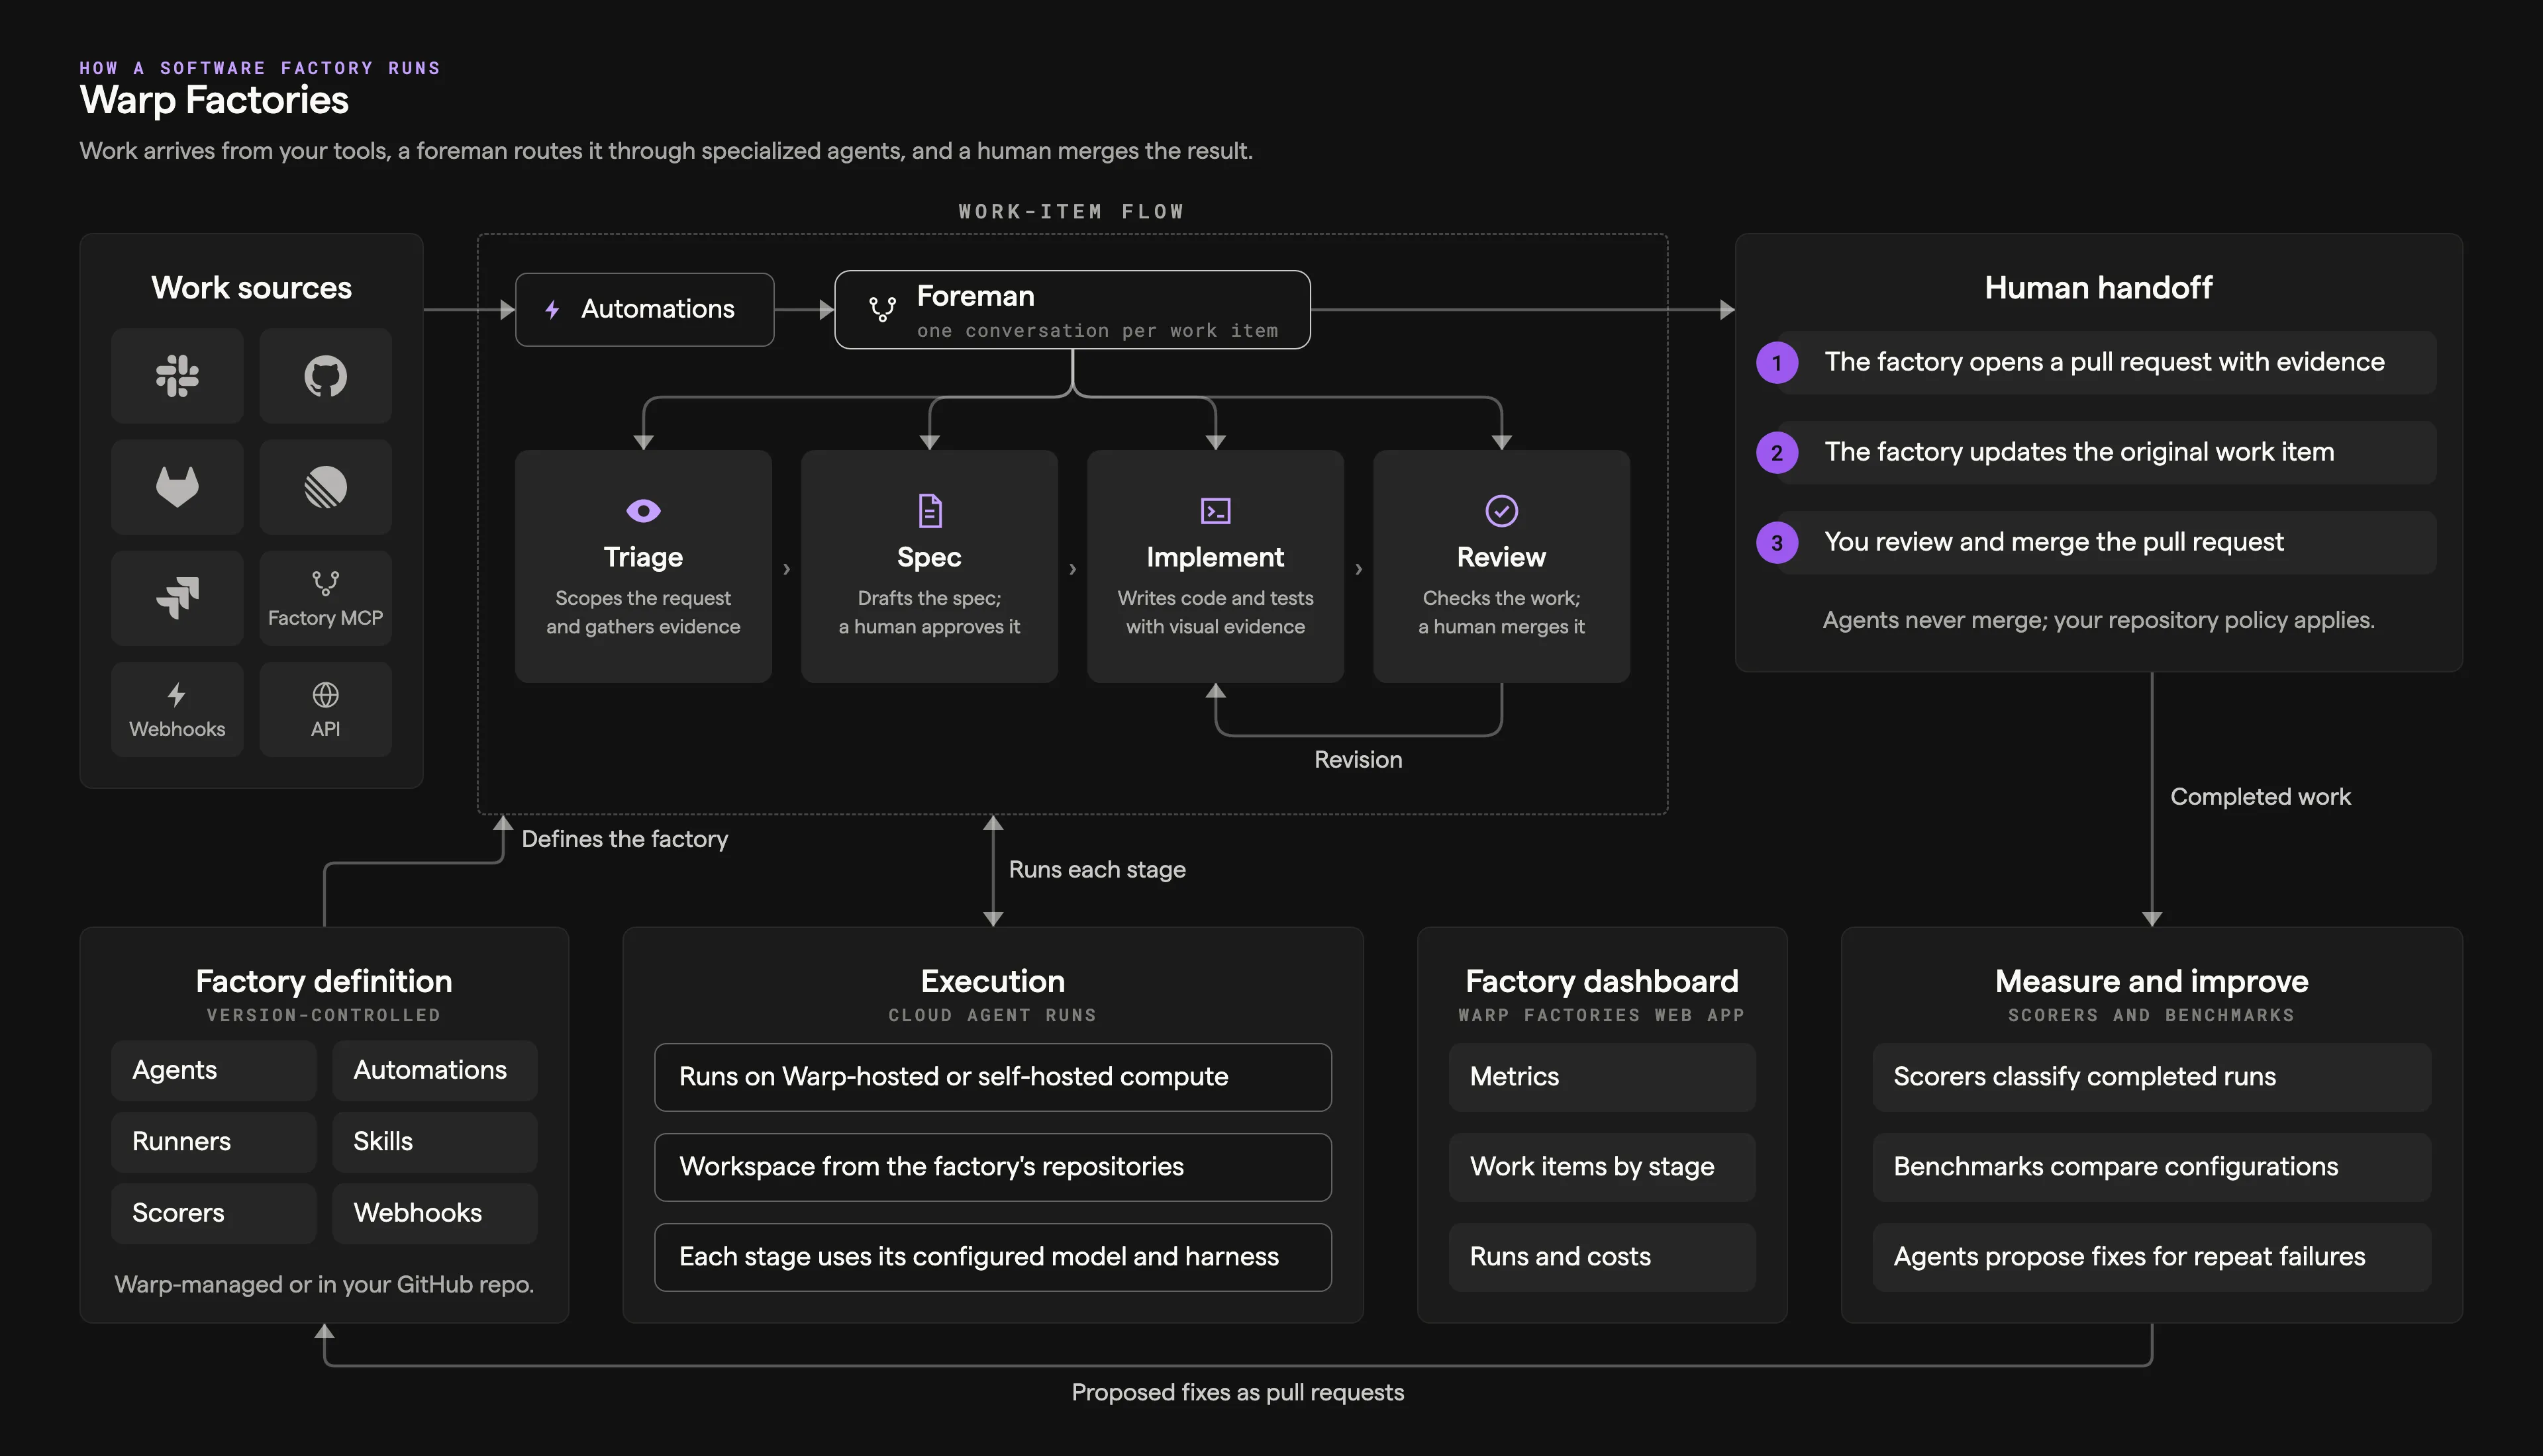Open the Agents chip in Factory definition
This screenshot has height=1456, width=2543.
click(x=214, y=1071)
